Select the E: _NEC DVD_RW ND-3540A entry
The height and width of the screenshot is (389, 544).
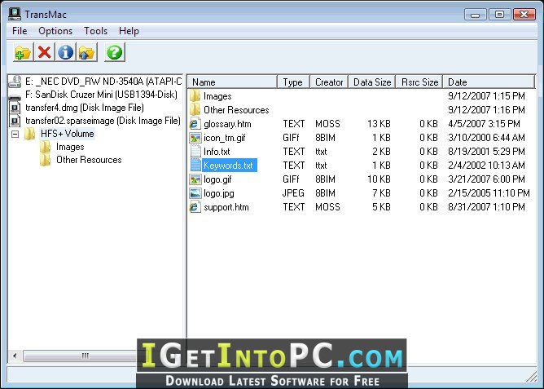[103, 82]
